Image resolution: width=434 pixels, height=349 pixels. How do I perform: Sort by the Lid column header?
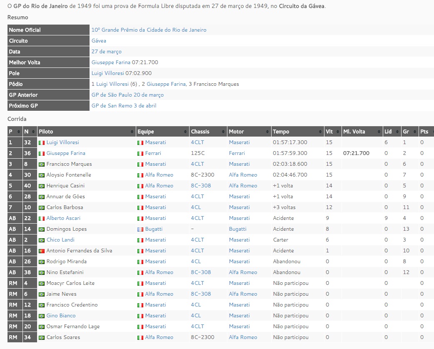[x=392, y=132]
